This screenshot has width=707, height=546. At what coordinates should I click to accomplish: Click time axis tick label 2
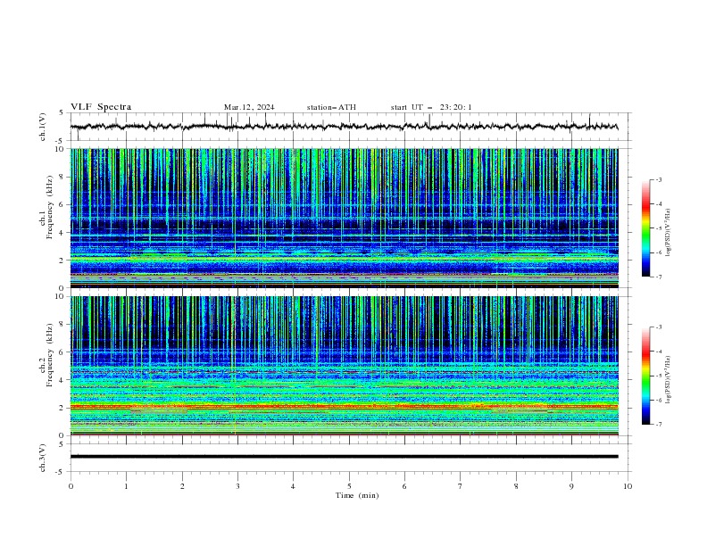pyautogui.click(x=182, y=486)
